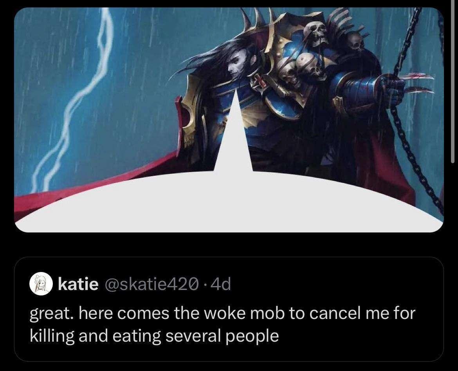Open katie's profile avatar picture
458x371 pixels.
coord(41,284)
